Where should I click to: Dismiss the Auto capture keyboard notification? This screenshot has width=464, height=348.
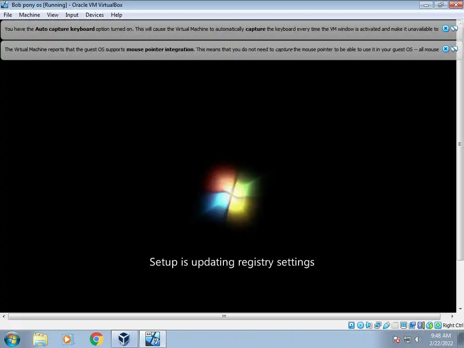(446, 29)
